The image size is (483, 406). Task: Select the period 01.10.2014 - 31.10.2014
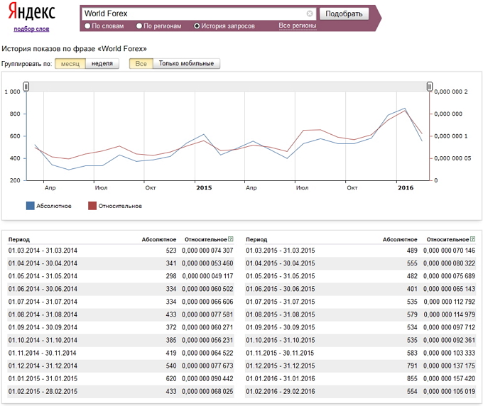point(43,340)
